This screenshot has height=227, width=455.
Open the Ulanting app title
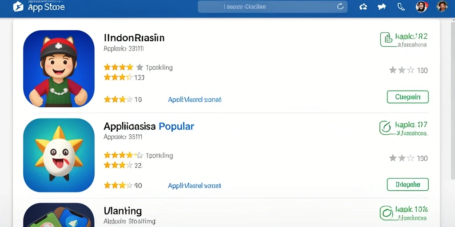(123, 210)
